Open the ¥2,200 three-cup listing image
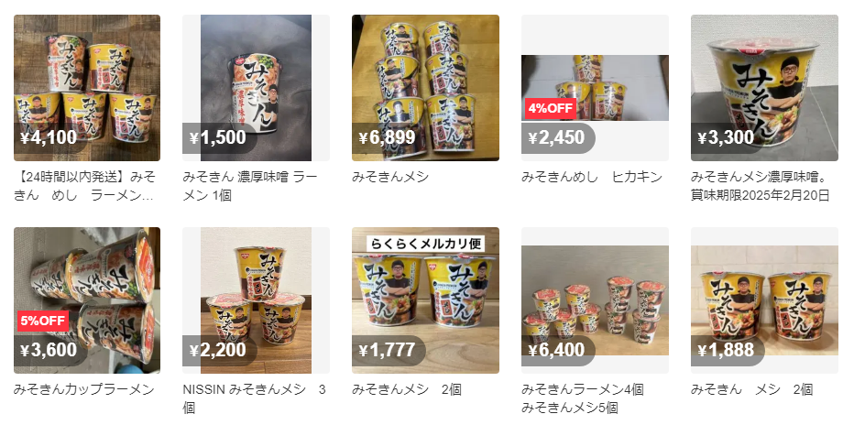865x425 pixels. (x=256, y=300)
